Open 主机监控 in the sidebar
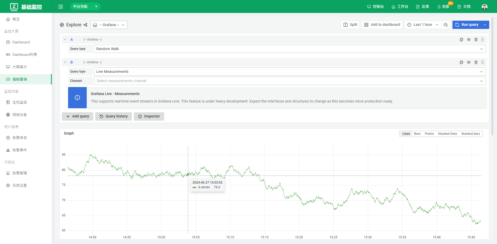 pos(26,102)
